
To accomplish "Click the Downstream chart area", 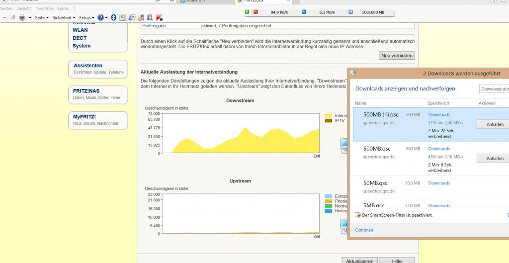I will point(241,133).
